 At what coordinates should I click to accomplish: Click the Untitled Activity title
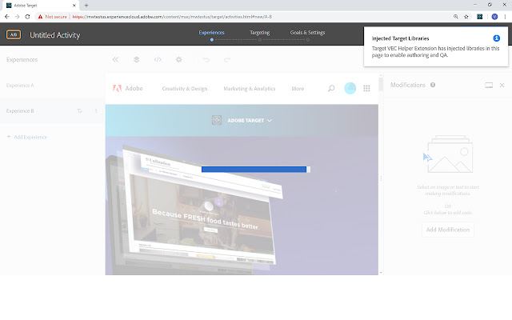pos(55,35)
